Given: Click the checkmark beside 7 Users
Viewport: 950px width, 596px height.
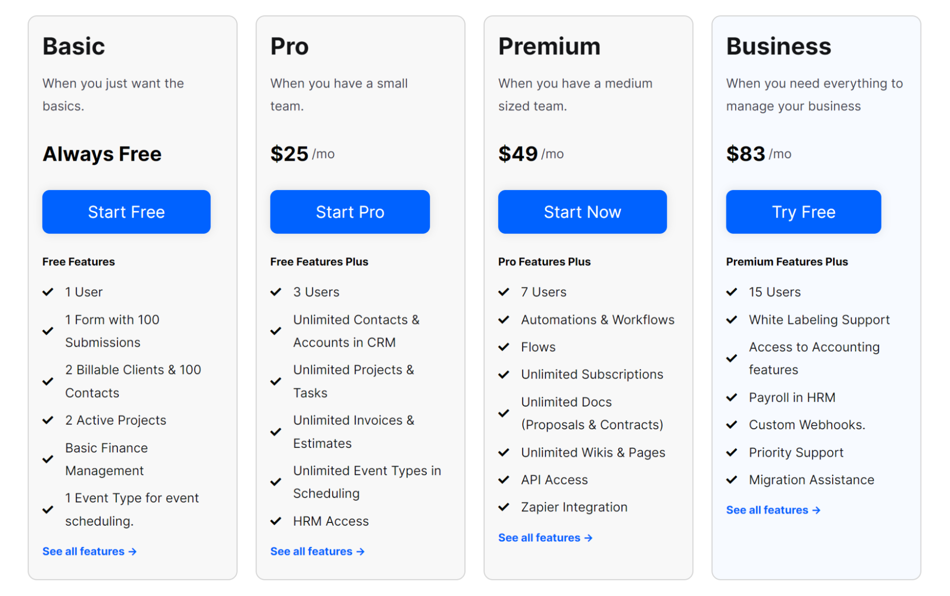Looking at the screenshot, I should [504, 292].
